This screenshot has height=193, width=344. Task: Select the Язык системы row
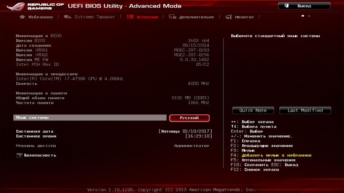[x=90, y=118]
